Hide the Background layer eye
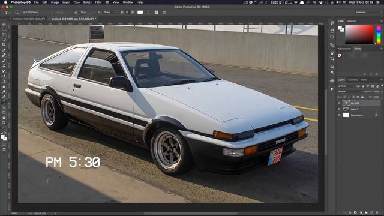This screenshot has height=216, width=384. click(x=339, y=115)
